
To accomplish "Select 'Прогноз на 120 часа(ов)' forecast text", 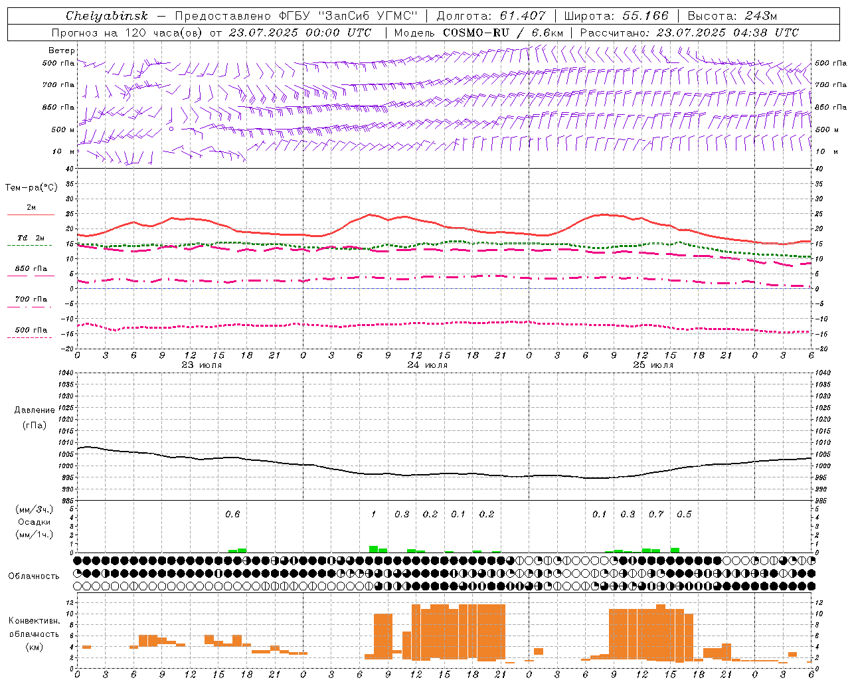I will 127,33.
